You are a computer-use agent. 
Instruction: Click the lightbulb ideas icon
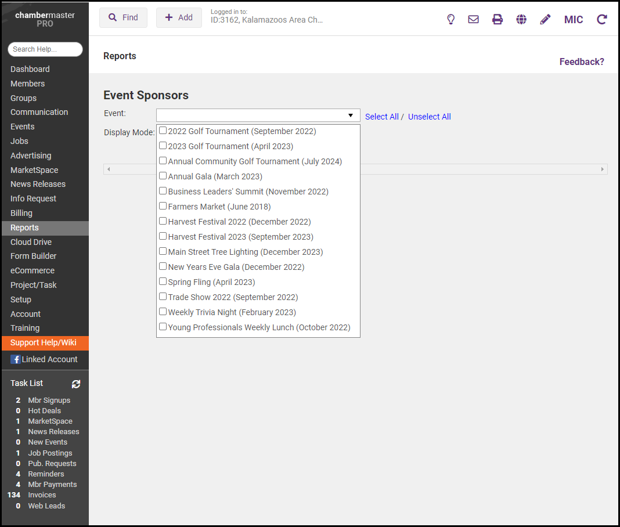tap(450, 19)
